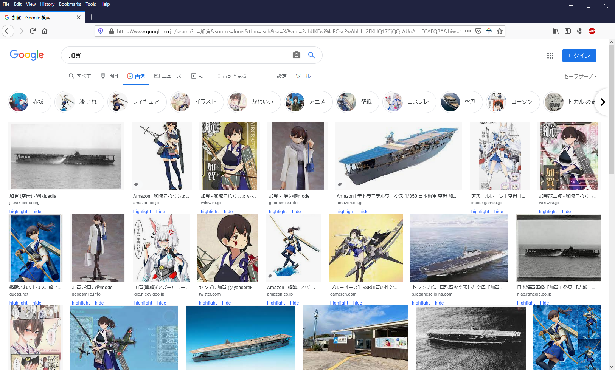Open page actions three-dot menu

click(x=468, y=31)
